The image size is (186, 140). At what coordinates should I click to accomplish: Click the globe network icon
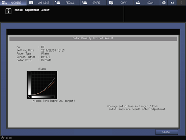[x=164, y=3]
